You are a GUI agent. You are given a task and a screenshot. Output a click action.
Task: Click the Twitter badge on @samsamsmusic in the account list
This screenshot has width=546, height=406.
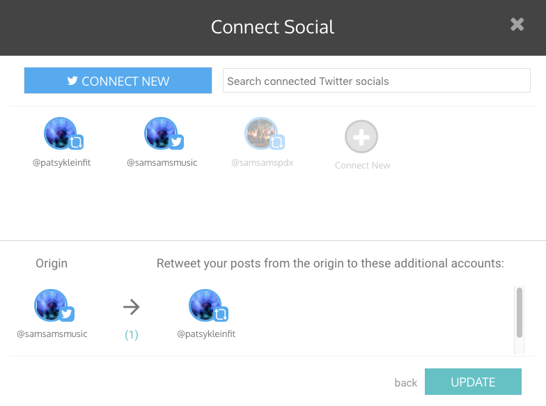coord(176,142)
